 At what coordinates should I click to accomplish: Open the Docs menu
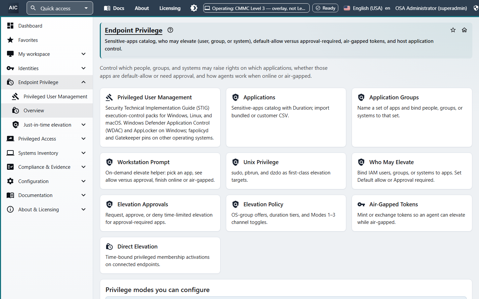click(114, 8)
